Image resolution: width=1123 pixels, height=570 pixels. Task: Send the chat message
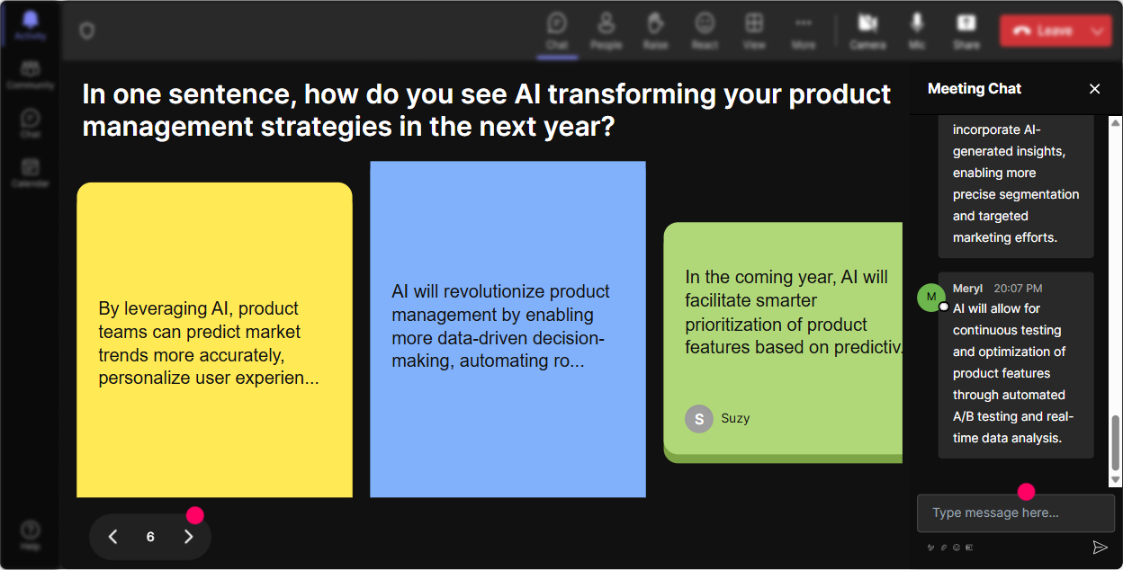click(x=1100, y=547)
